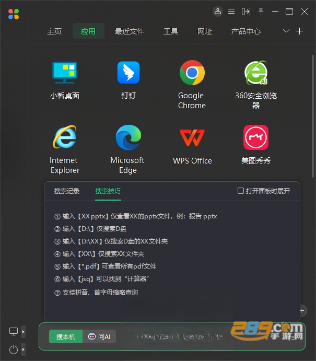Click the 搜本机 button

coord(66,336)
